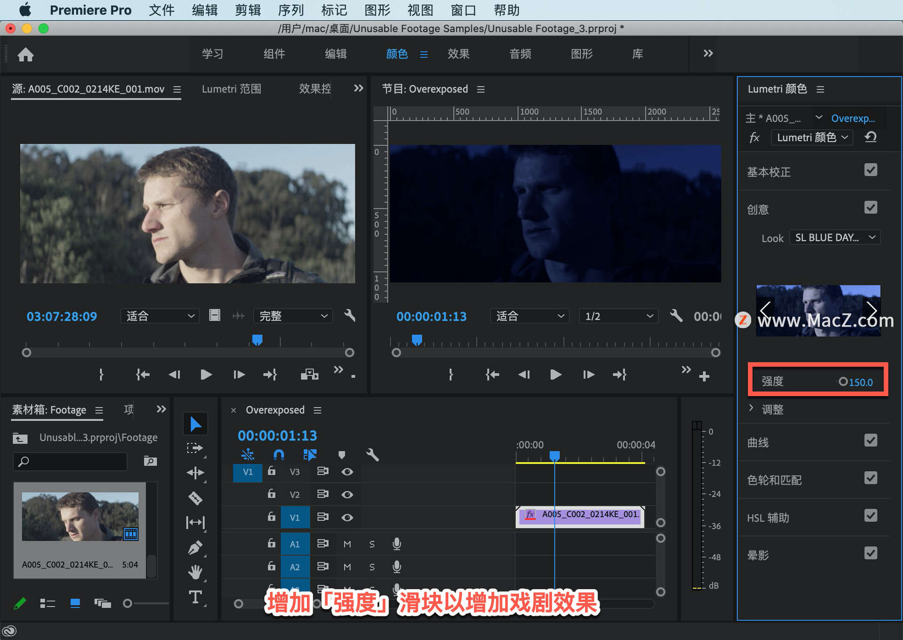Open program playback resolution 1/2 dropdown
This screenshot has width=903, height=640.
(618, 316)
